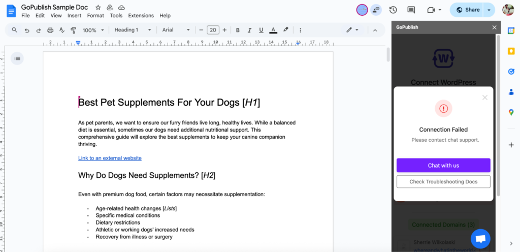The height and width of the screenshot is (252, 520).
Task: Show the document outline
Action: [17, 58]
